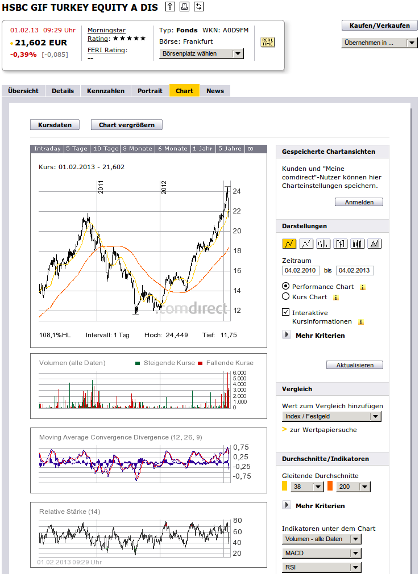The image size is (419, 574).
Task: Select the Kurs Chart radio button
Action: coord(285,296)
